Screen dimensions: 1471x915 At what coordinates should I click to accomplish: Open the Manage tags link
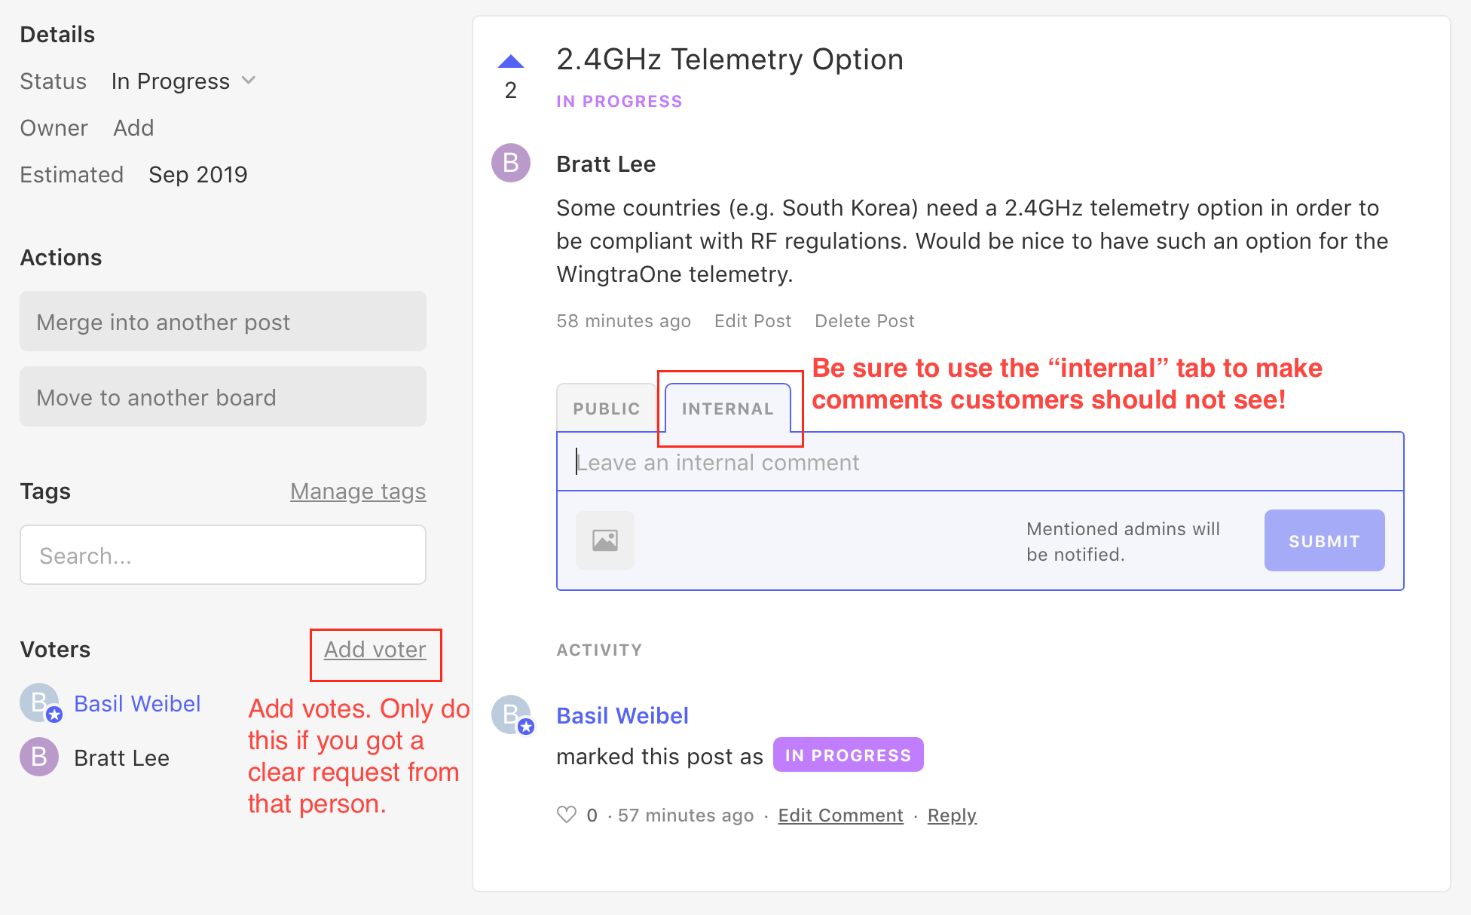358,491
